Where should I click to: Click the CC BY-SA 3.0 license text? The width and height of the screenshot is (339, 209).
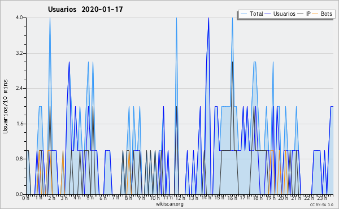tap(321, 205)
